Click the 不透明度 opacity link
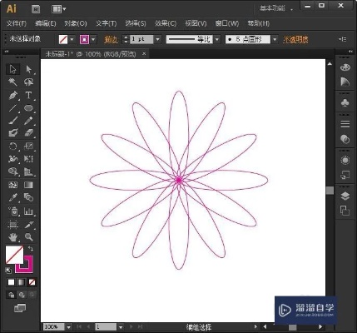 [295, 40]
